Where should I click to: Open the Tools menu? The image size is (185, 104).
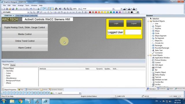(x=27, y=5)
